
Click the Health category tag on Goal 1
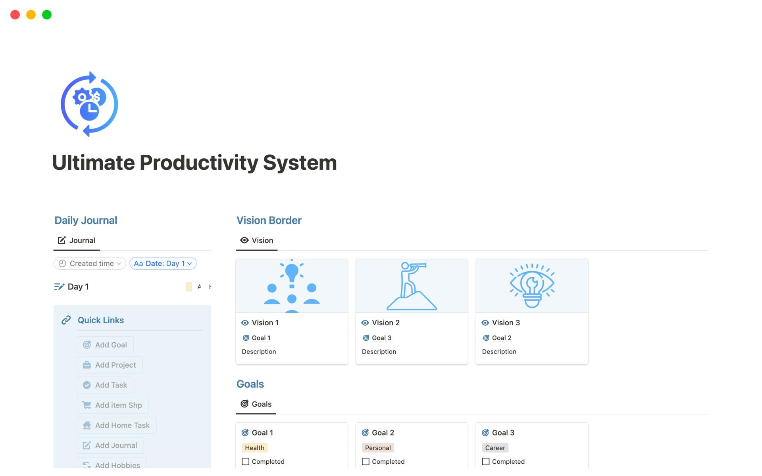254,447
